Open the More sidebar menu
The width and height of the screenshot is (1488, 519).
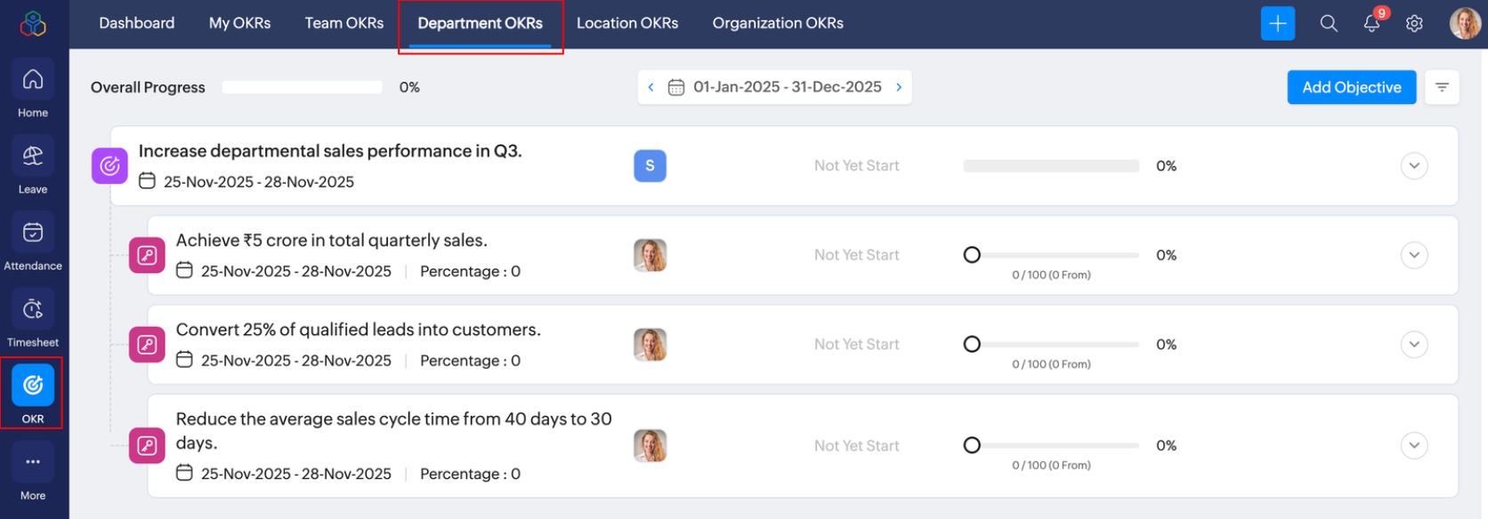pos(33,463)
